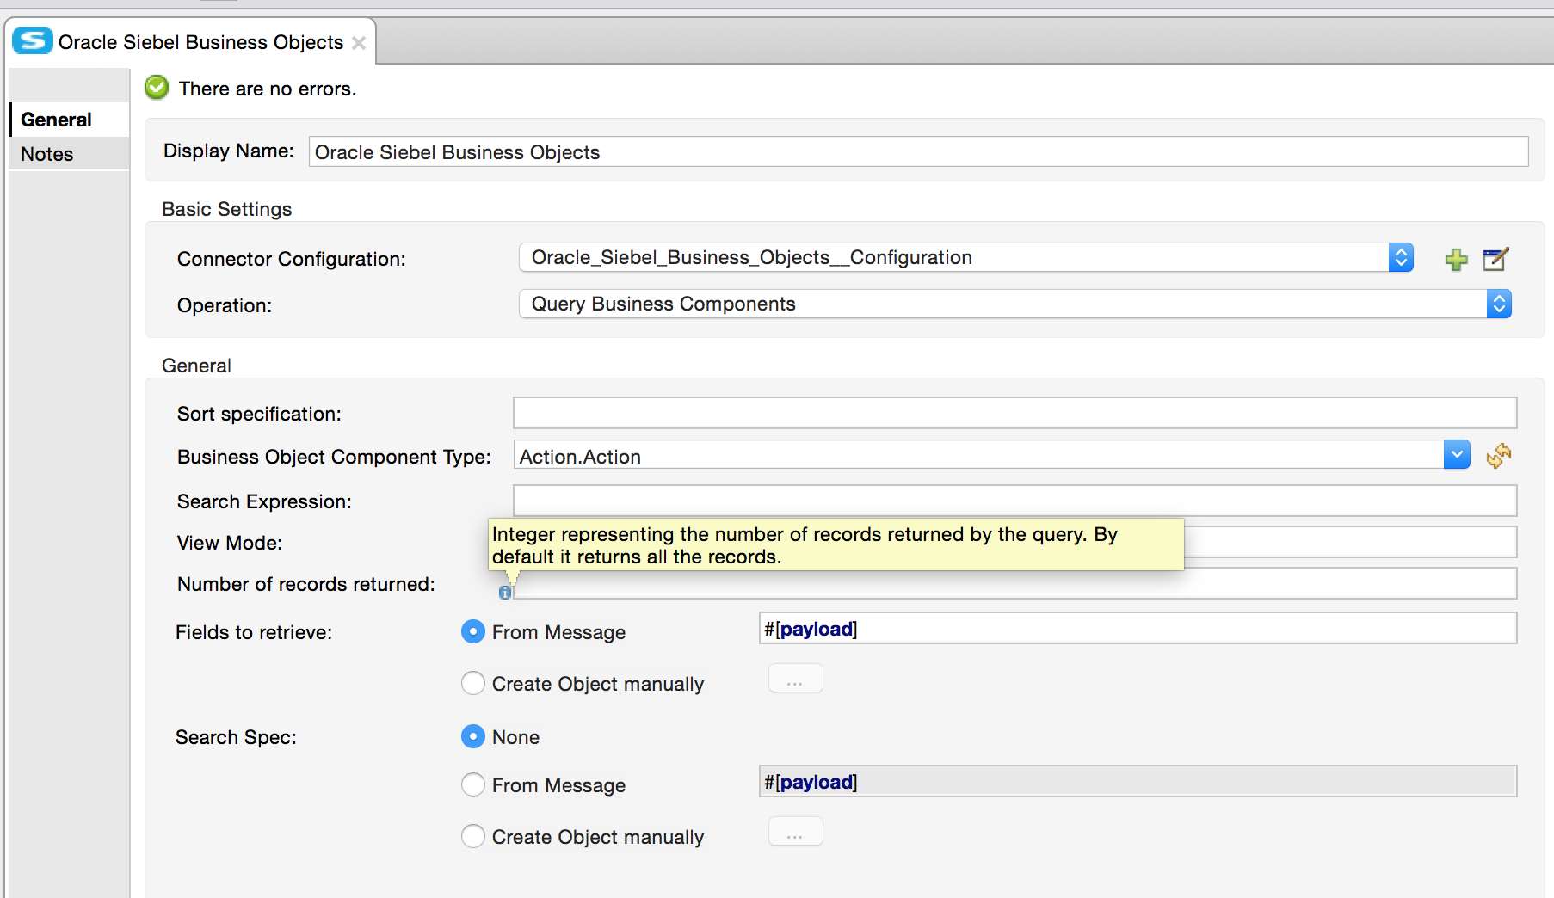Select the General tab in sidebar
The height and width of the screenshot is (898, 1554).
click(x=56, y=120)
